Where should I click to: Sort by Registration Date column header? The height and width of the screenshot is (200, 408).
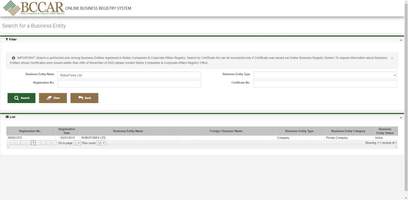pos(67,131)
